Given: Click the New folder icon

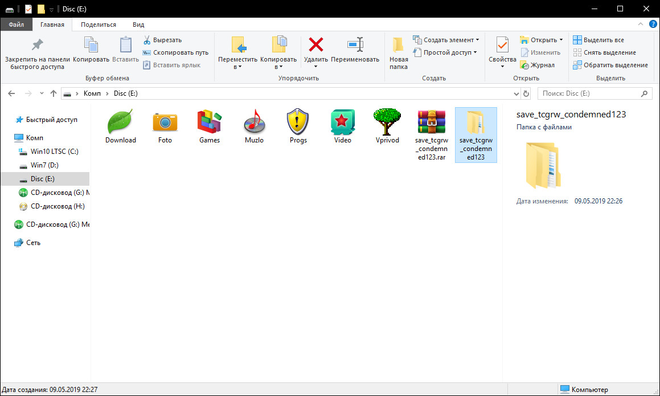Looking at the screenshot, I should 399,45.
